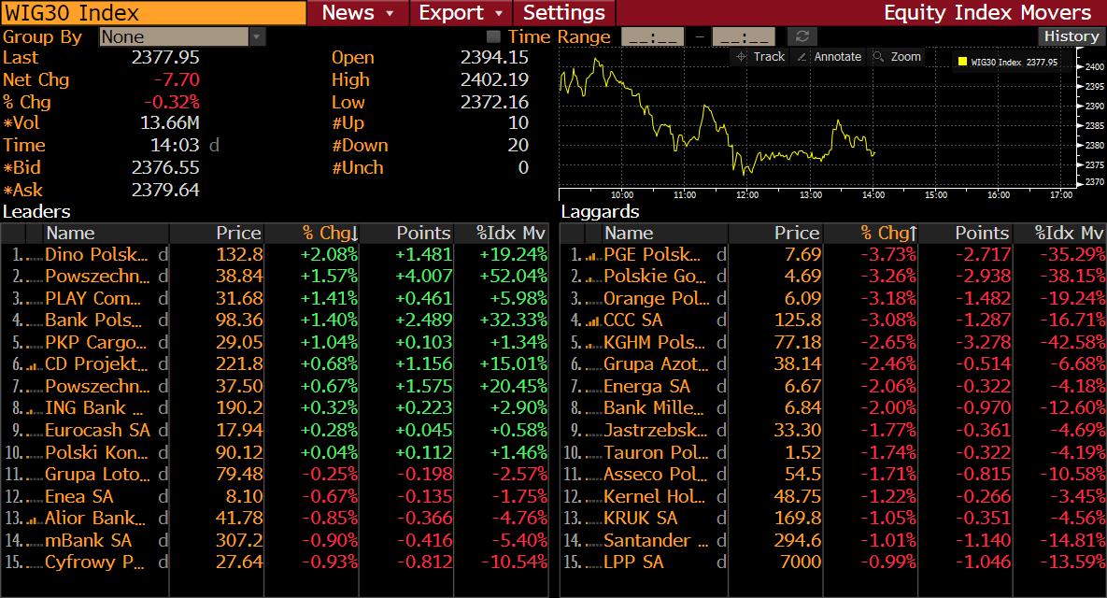
Task: Click Laggards Price column header
Action: pyautogui.click(x=775, y=233)
